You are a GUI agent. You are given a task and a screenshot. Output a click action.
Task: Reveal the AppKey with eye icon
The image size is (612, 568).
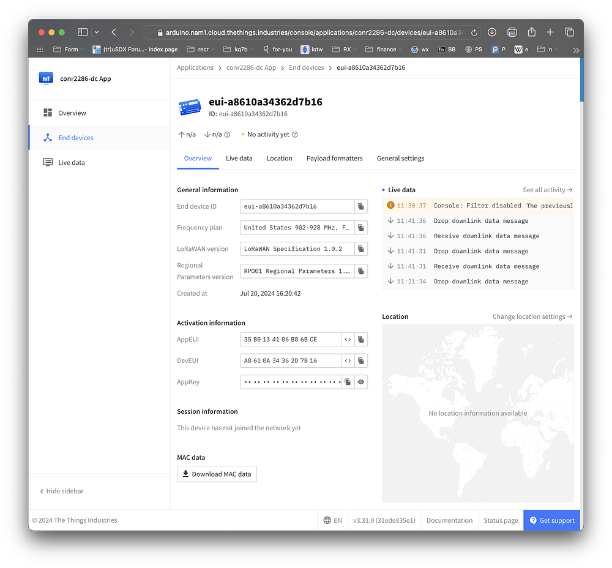[360, 382]
